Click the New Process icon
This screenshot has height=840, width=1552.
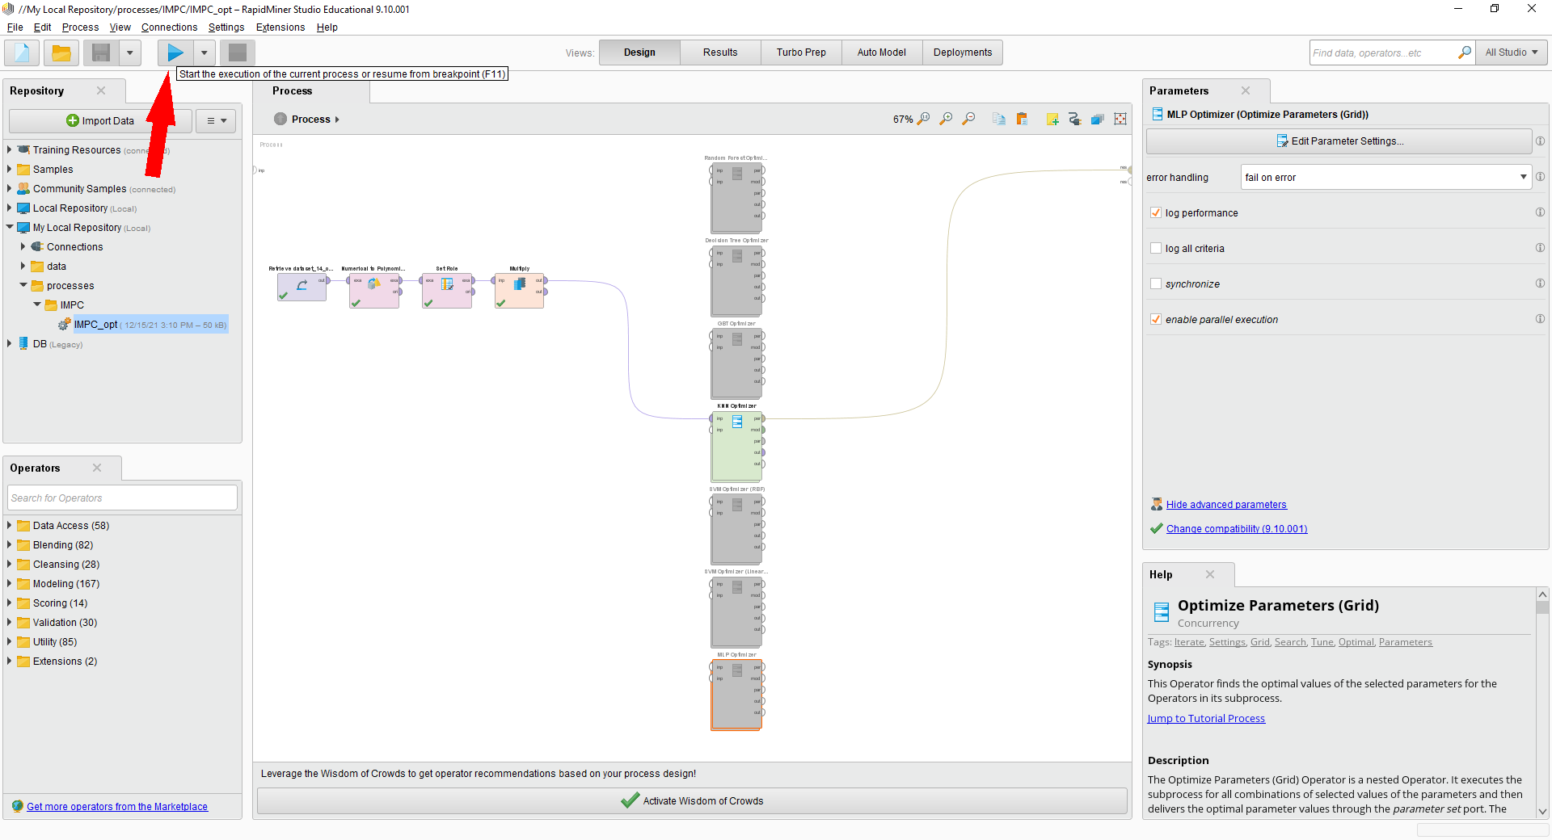[x=22, y=52]
